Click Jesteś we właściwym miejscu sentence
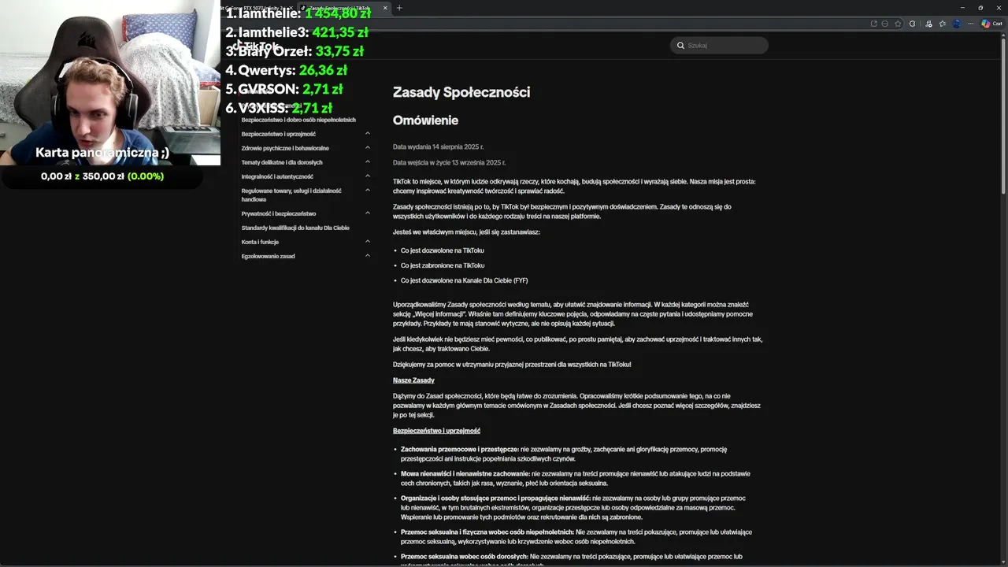Image resolution: width=1008 pixels, height=567 pixels. point(466,232)
